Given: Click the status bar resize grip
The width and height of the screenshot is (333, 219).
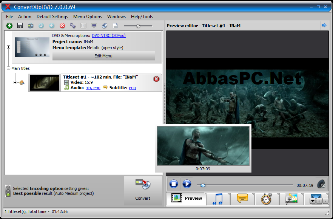Looking at the screenshot, I should (327, 213).
